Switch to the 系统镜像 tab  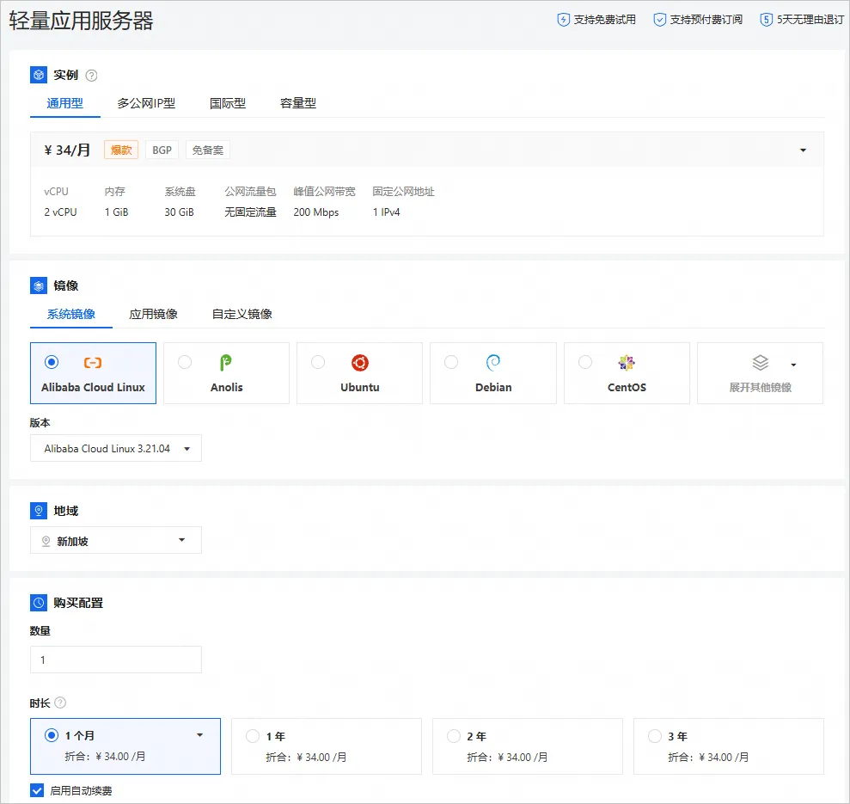(71, 314)
